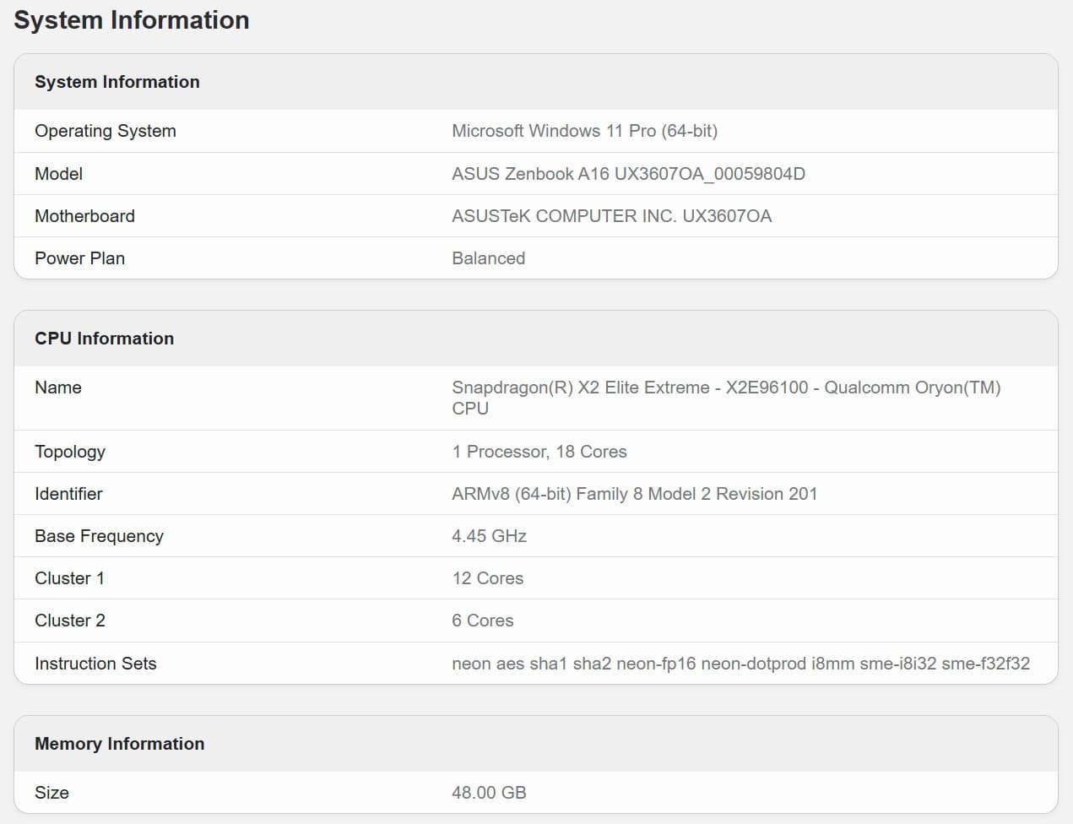Image resolution: width=1073 pixels, height=824 pixels.
Task: Click the ASUS Zenbook A16 model value
Action: pos(628,174)
